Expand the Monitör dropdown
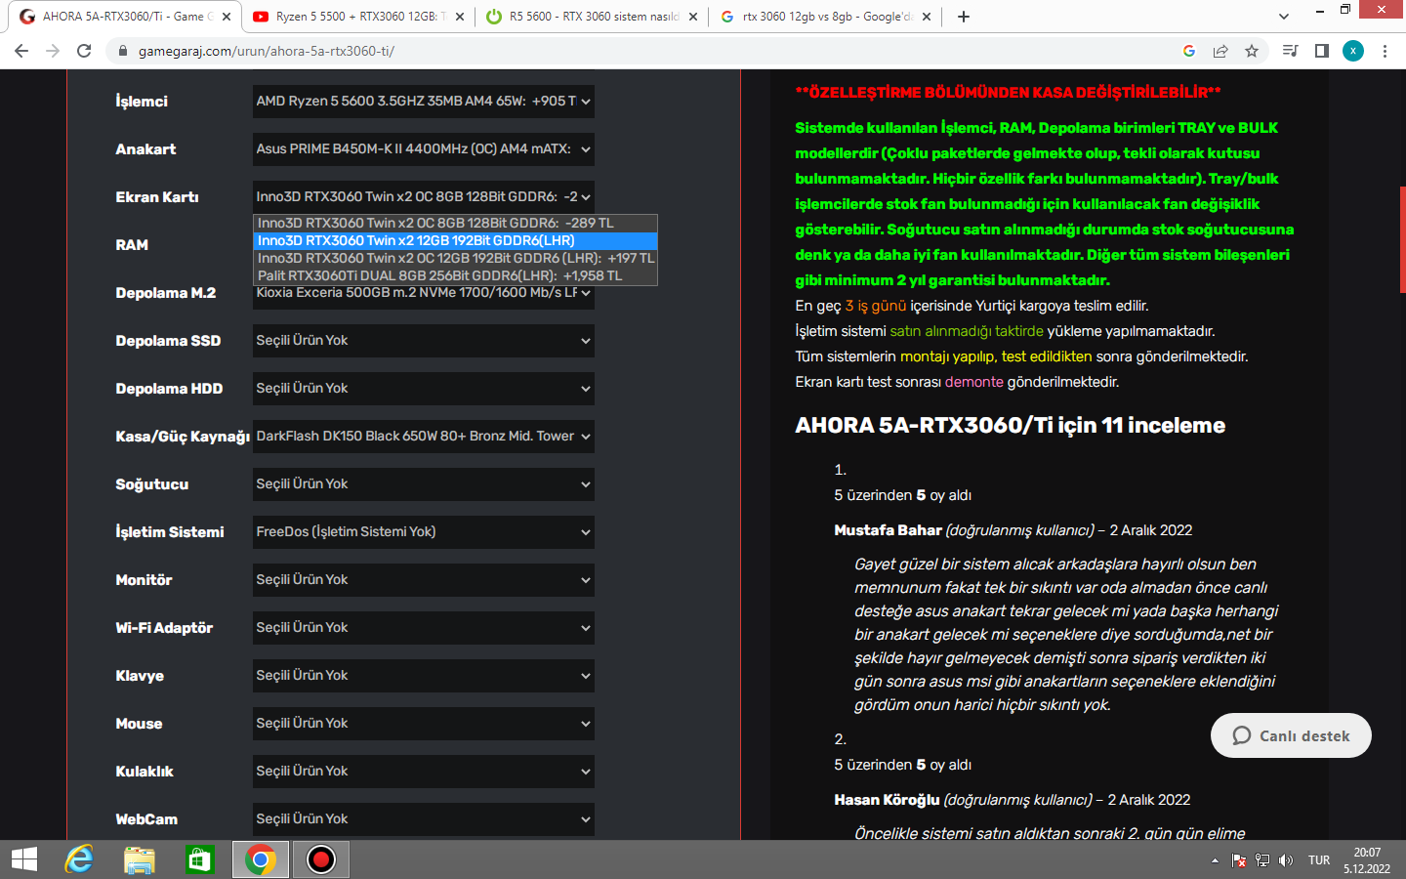Image resolution: width=1406 pixels, height=879 pixels. pos(424,579)
